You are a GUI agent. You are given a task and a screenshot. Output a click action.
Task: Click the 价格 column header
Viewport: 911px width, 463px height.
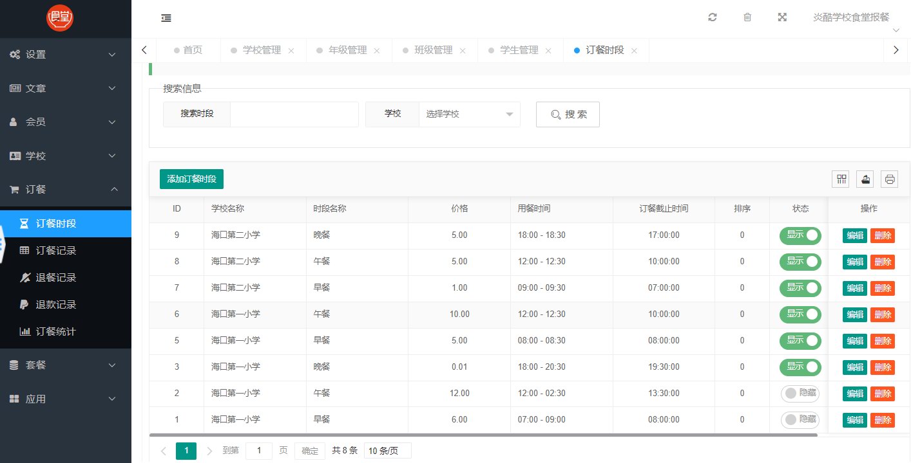pyautogui.click(x=459, y=209)
